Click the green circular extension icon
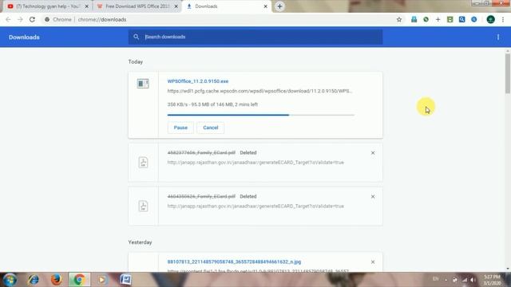Image resolution: width=511 pixels, height=287 pixels. (x=426, y=19)
